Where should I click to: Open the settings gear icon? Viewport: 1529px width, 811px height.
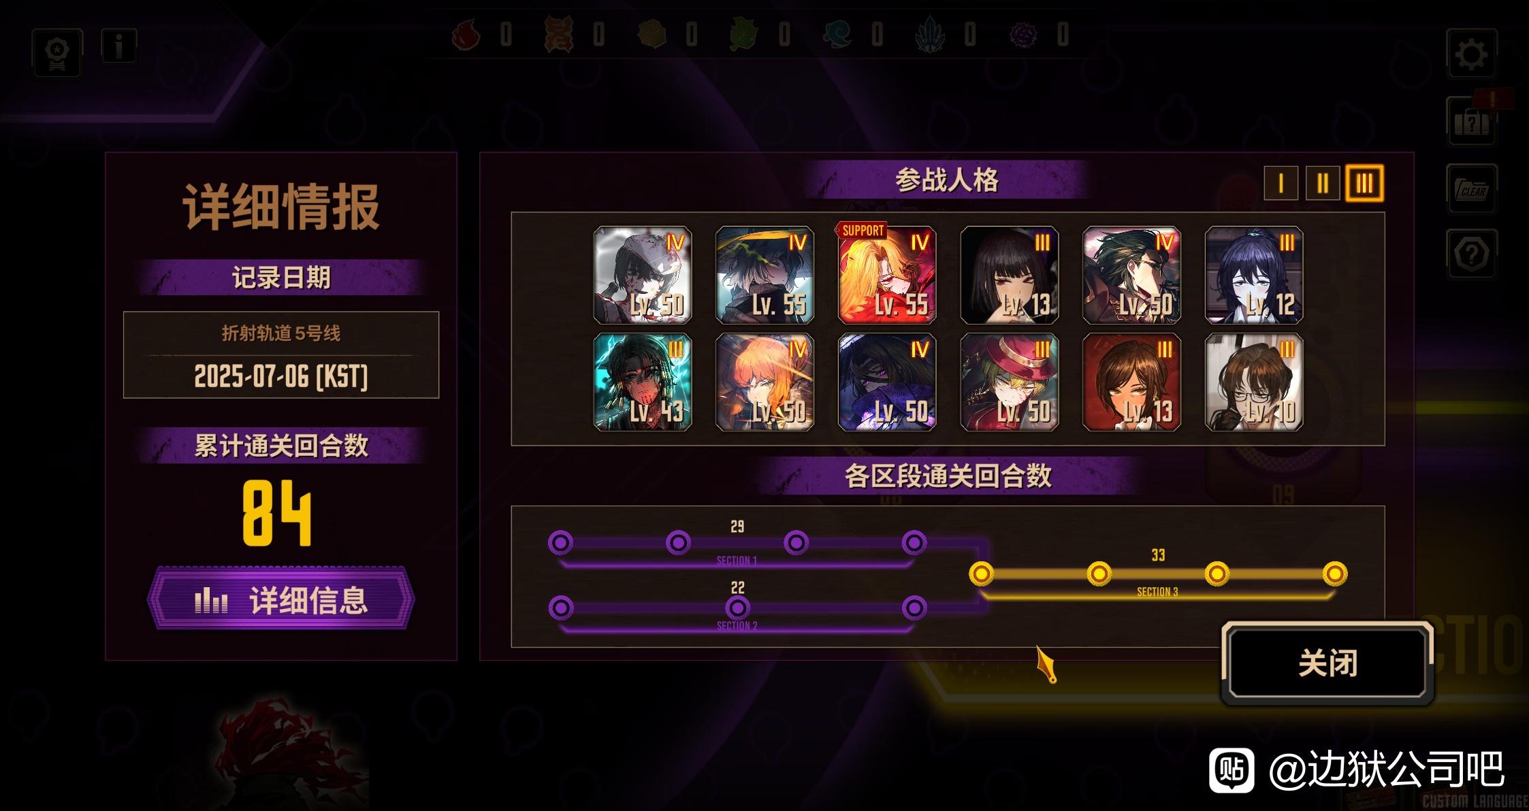(x=1470, y=54)
